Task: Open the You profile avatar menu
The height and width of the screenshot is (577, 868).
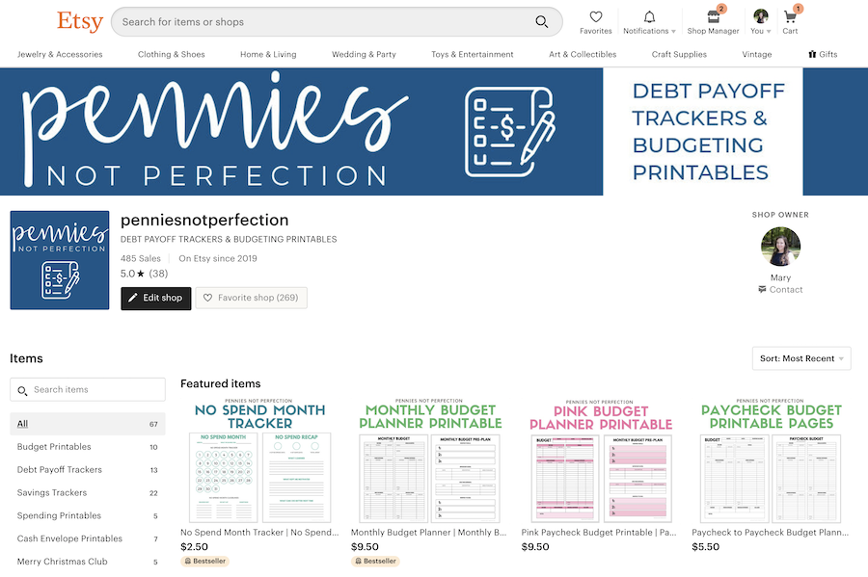Action: tap(761, 16)
